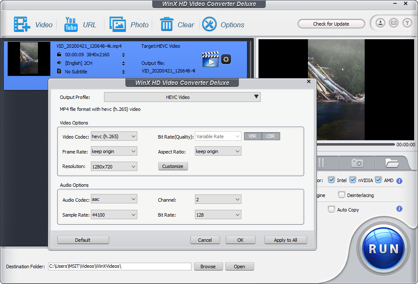
Task: Open the gear settings icon on the clip
Action: [226, 59]
